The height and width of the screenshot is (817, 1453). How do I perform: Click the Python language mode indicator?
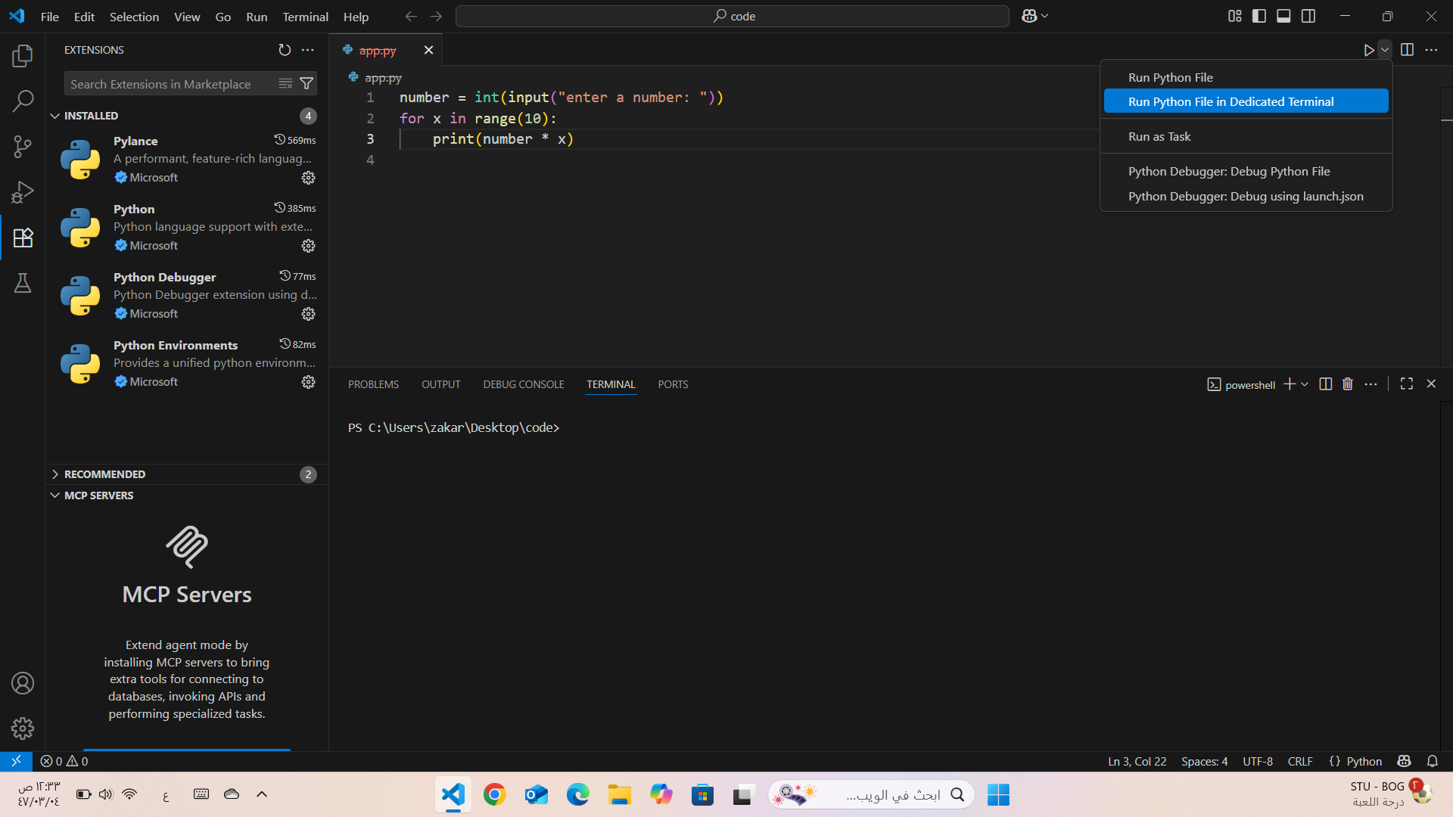pos(1355,761)
